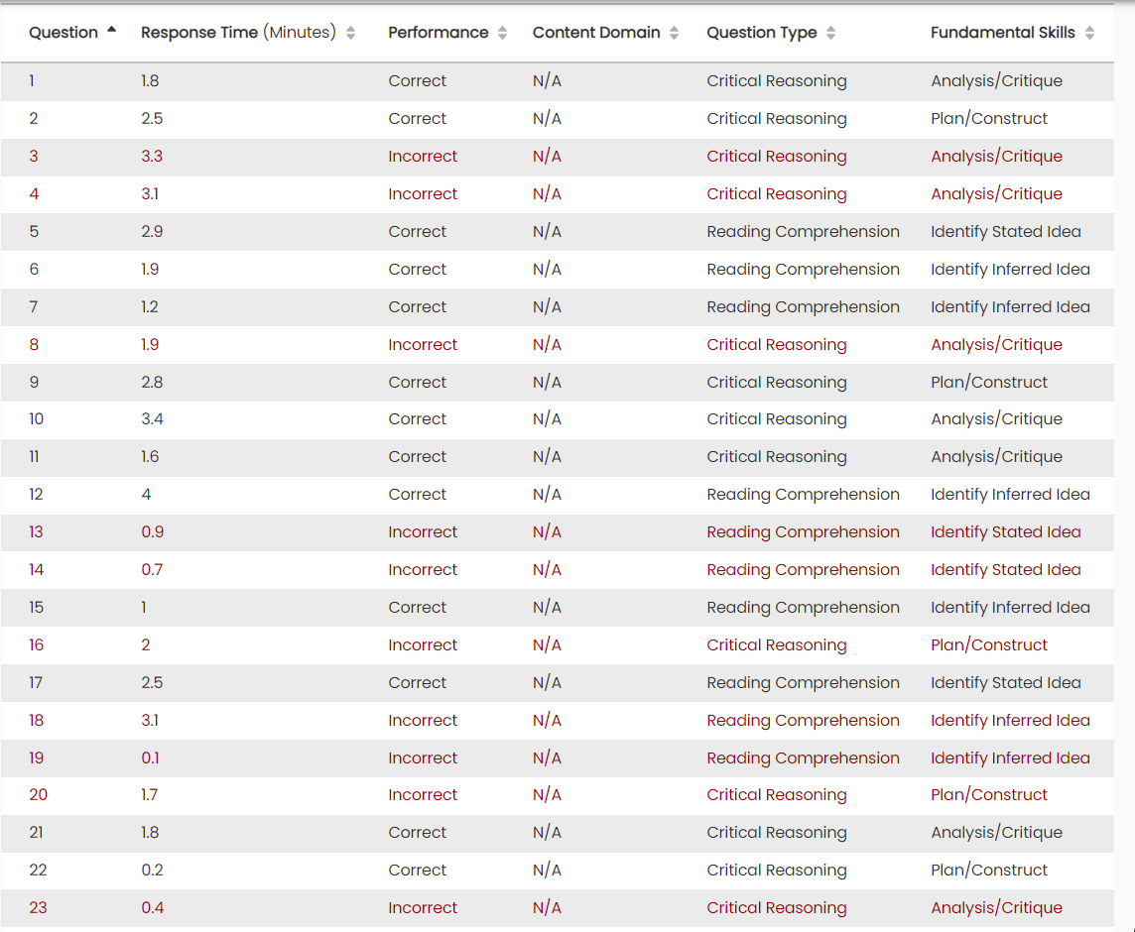The height and width of the screenshot is (932, 1135).
Task: Click the Fundamental Skills header label
Action: click(x=1002, y=33)
